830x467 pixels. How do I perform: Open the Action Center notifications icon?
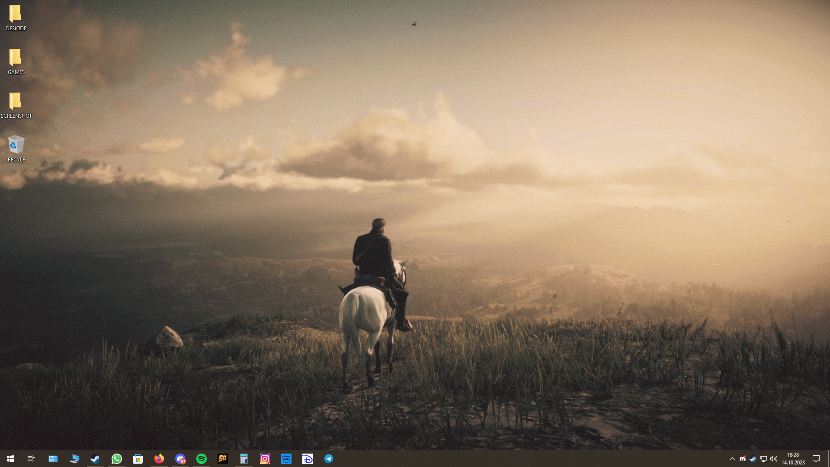(816, 459)
